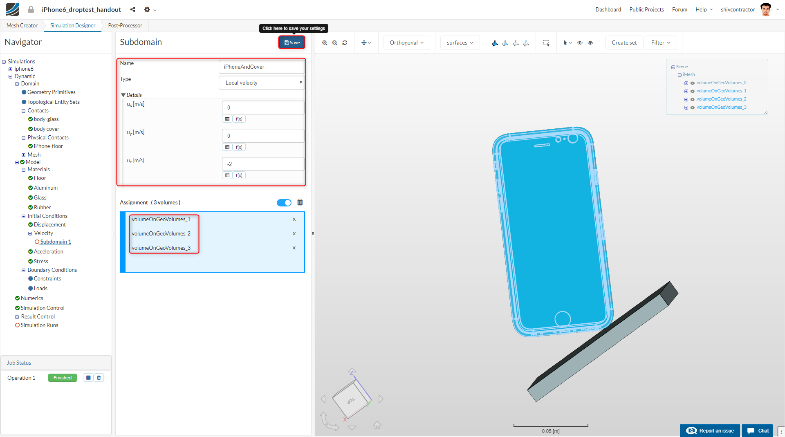Open the Orthogonal projection dropdown

[x=406, y=43]
